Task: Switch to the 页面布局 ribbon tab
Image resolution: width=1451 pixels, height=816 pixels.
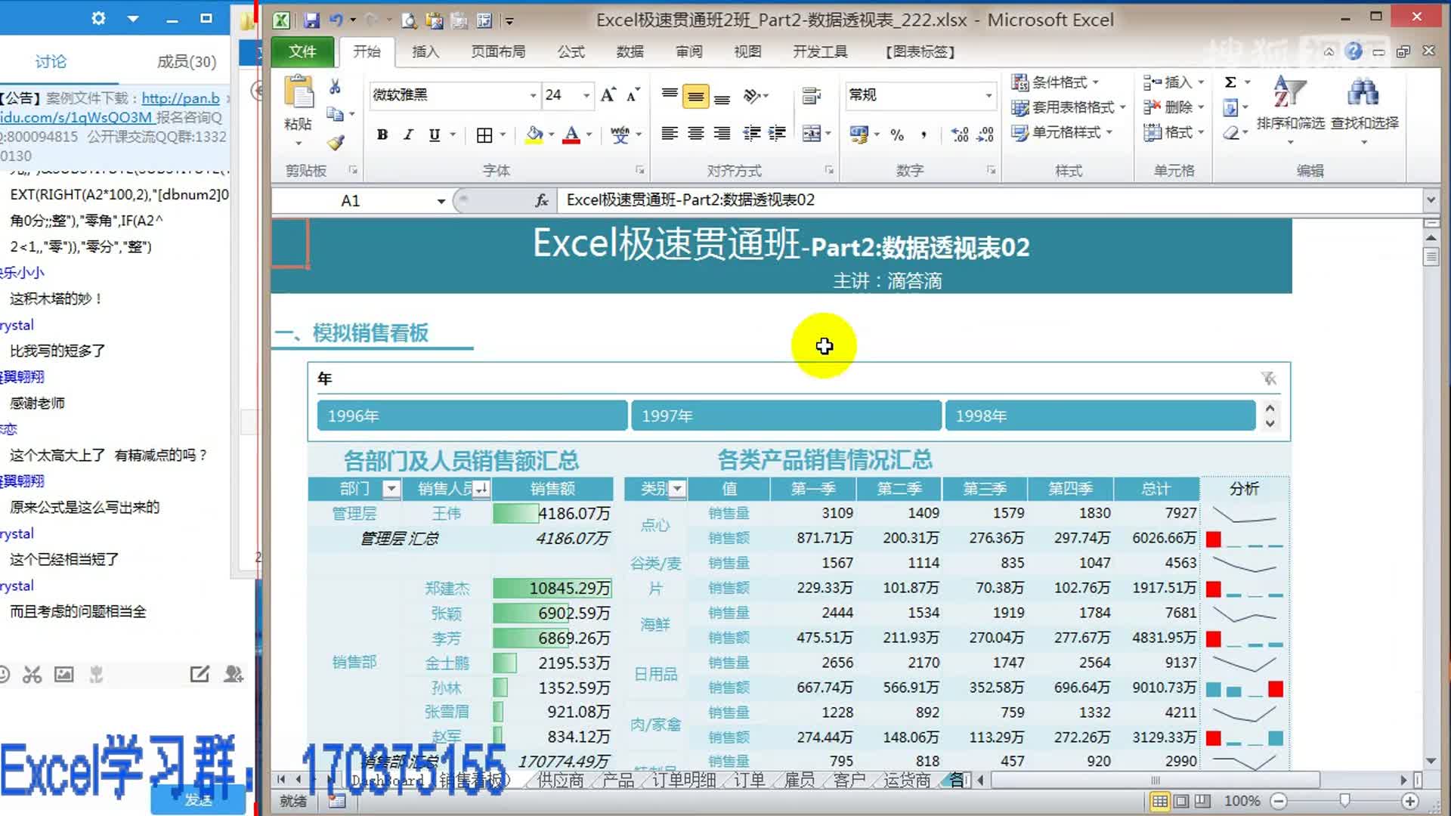Action: click(x=498, y=51)
